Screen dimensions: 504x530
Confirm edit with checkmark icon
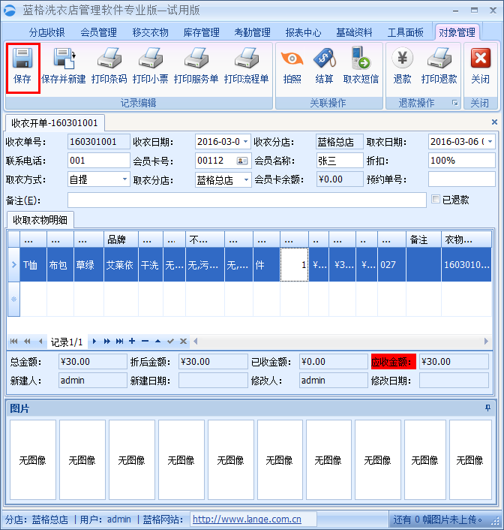point(170,342)
